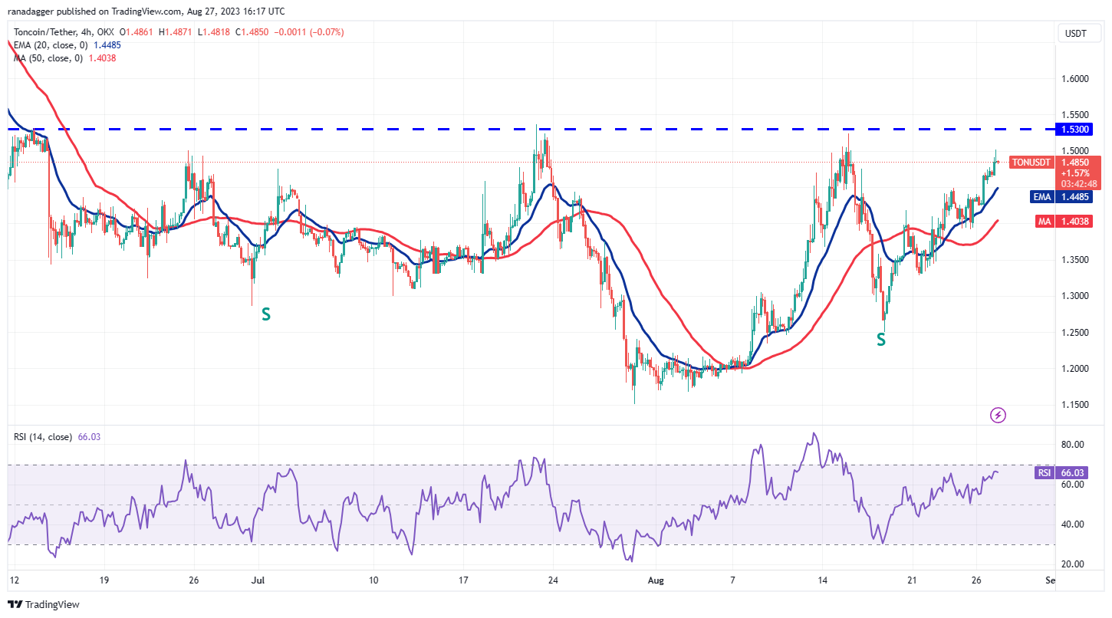Click the blue EMA 1.4485 badge on the price axis
Image resolution: width=1112 pixels, height=618 pixels.
pos(1061,197)
